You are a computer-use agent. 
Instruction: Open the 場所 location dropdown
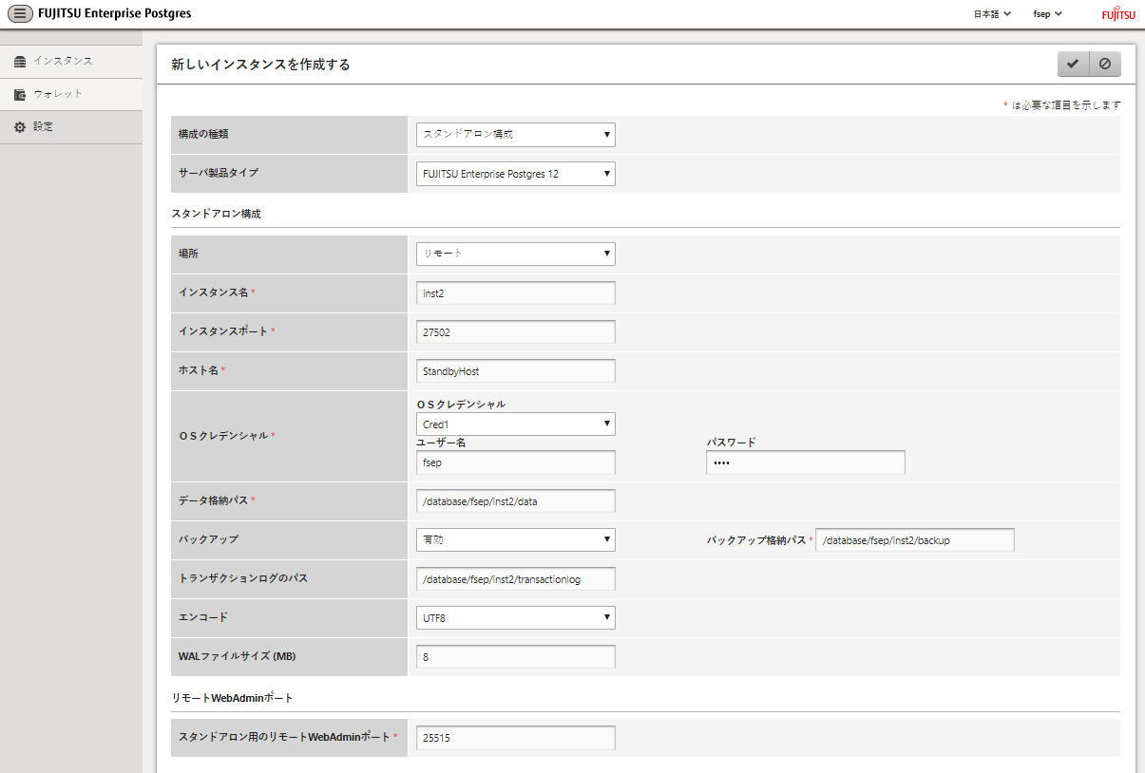pyautogui.click(x=516, y=254)
